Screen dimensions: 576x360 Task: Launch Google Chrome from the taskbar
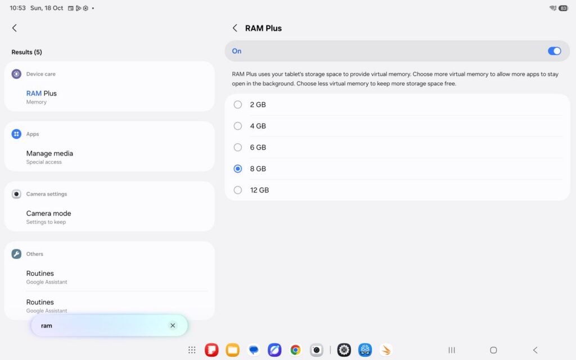point(295,350)
